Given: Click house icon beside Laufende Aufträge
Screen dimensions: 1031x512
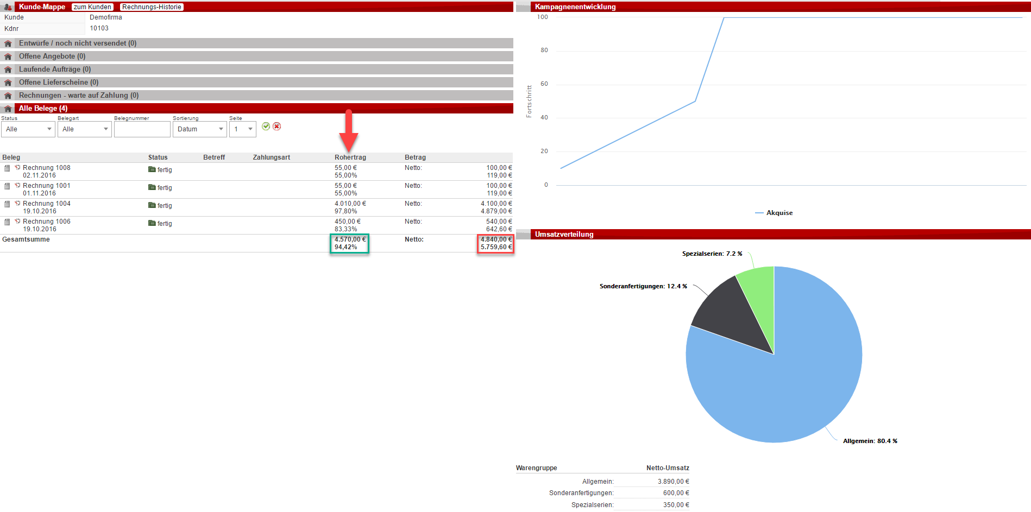Looking at the screenshot, I should pyautogui.click(x=8, y=69).
